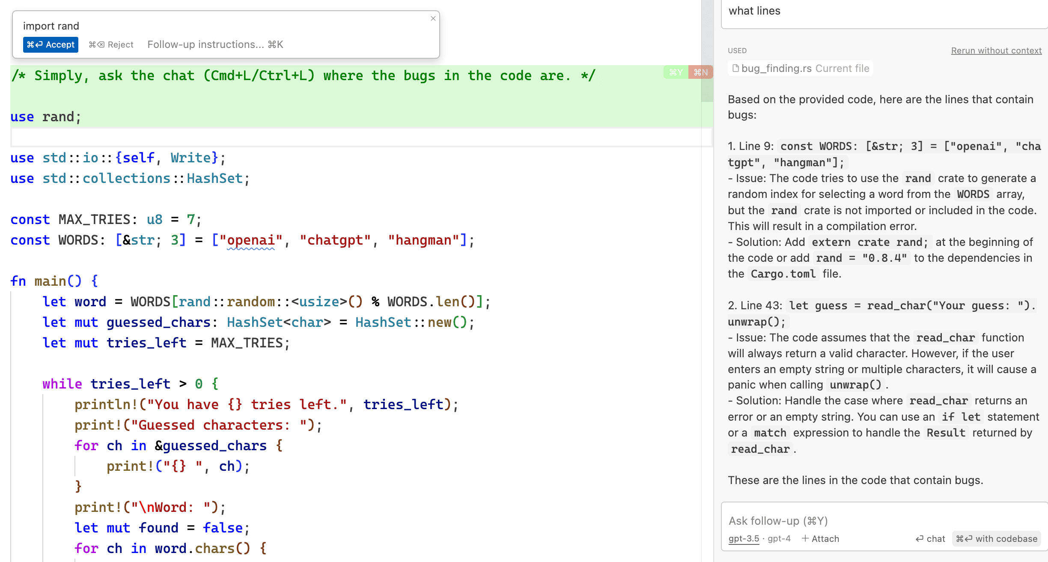Screen dimensions: 1048x562
Task: Click the plus icon next to Attach
Action: click(x=805, y=538)
